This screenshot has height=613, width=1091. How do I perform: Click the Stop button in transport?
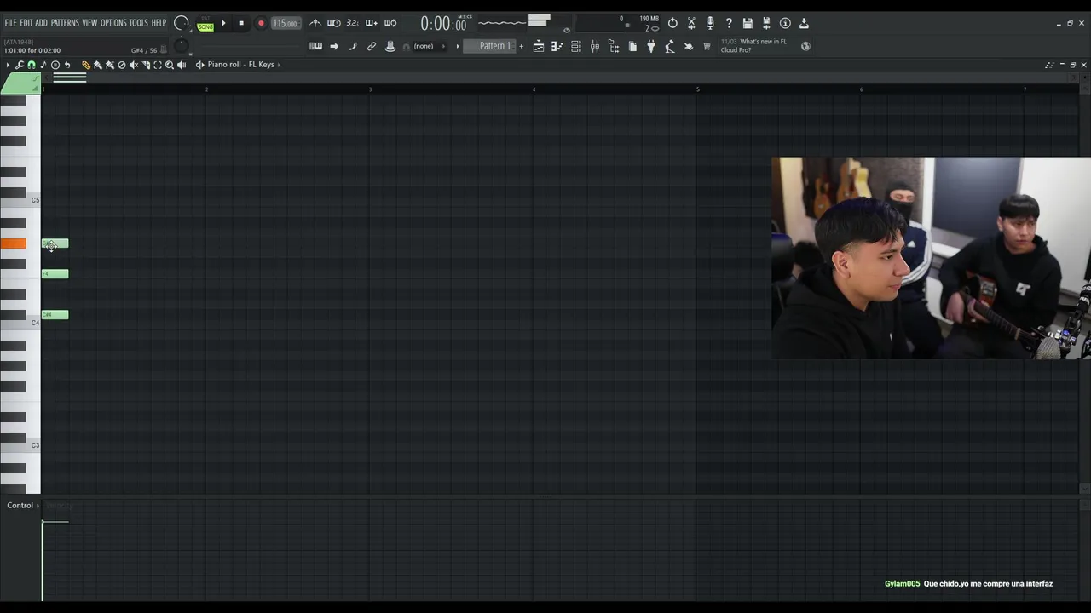click(241, 24)
